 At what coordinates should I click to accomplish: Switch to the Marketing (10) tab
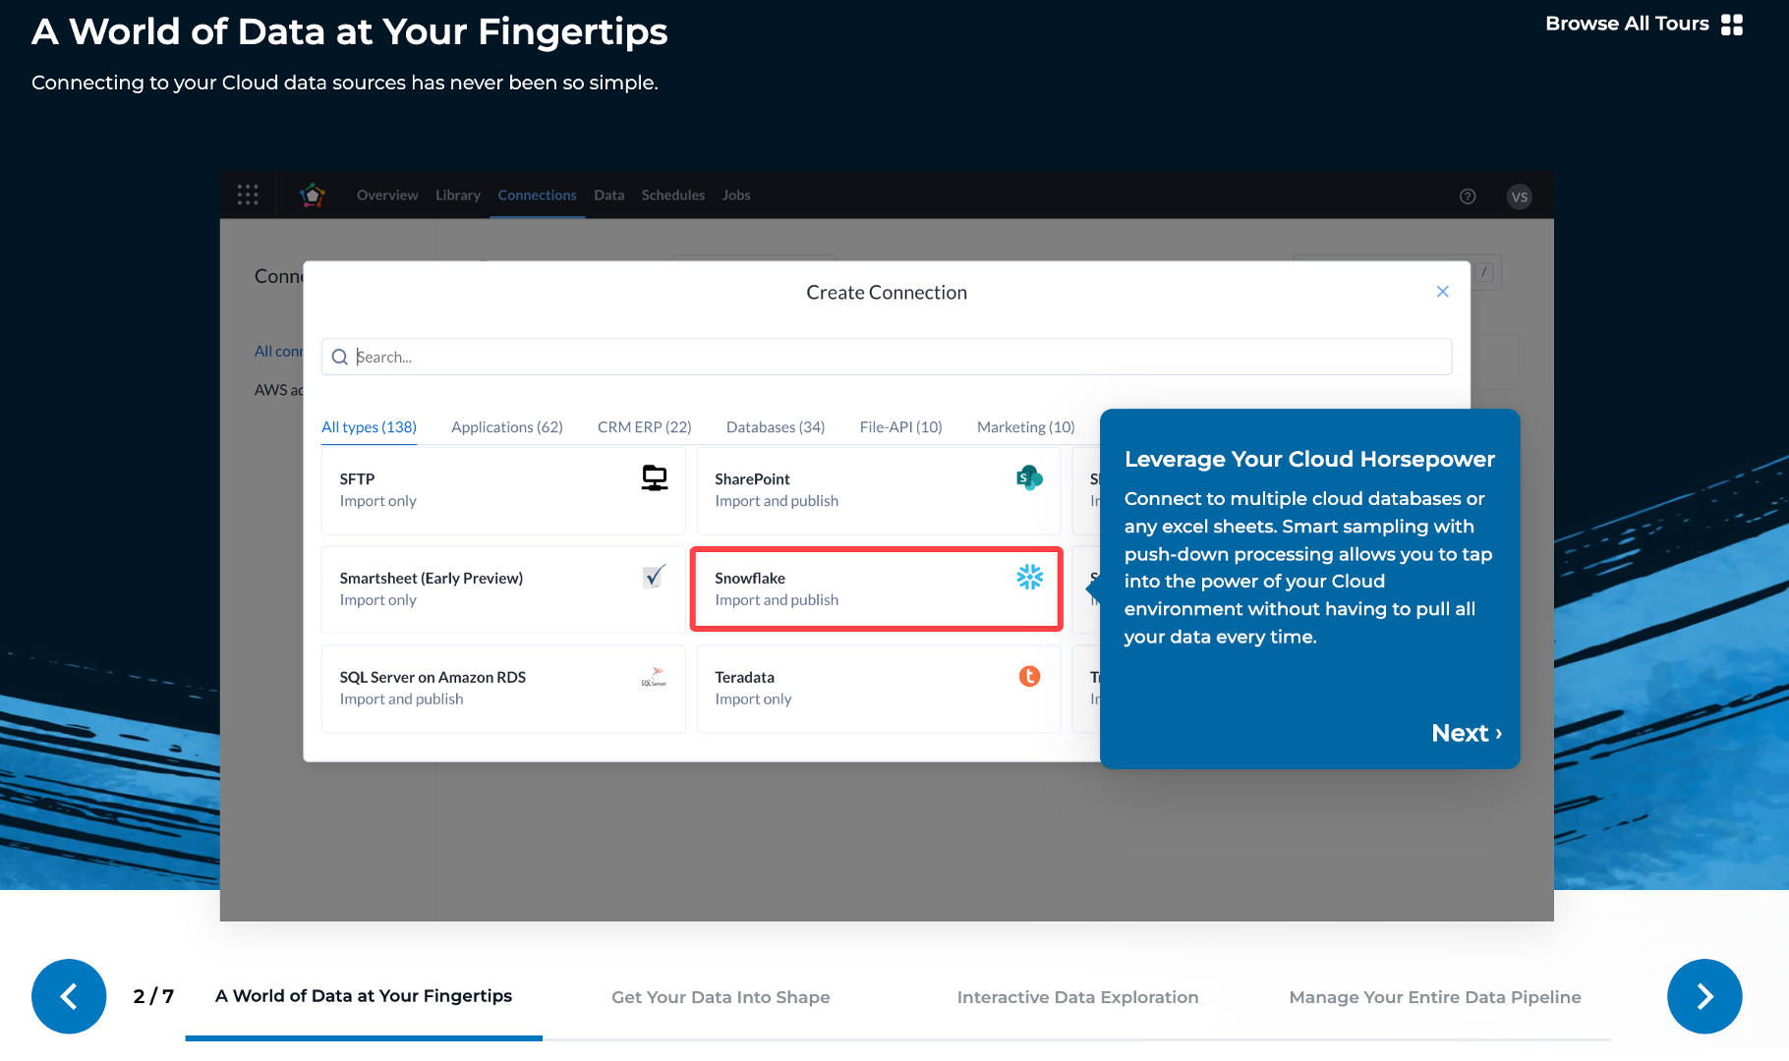point(1025,426)
